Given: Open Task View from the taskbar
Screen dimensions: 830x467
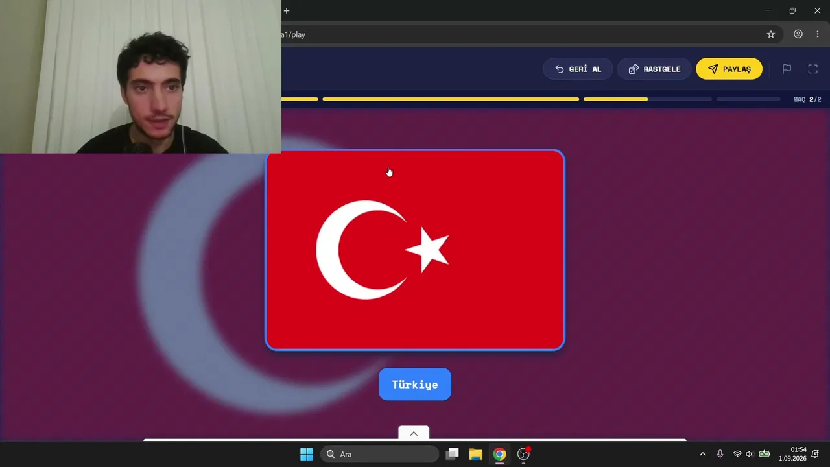Looking at the screenshot, I should pos(453,454).
